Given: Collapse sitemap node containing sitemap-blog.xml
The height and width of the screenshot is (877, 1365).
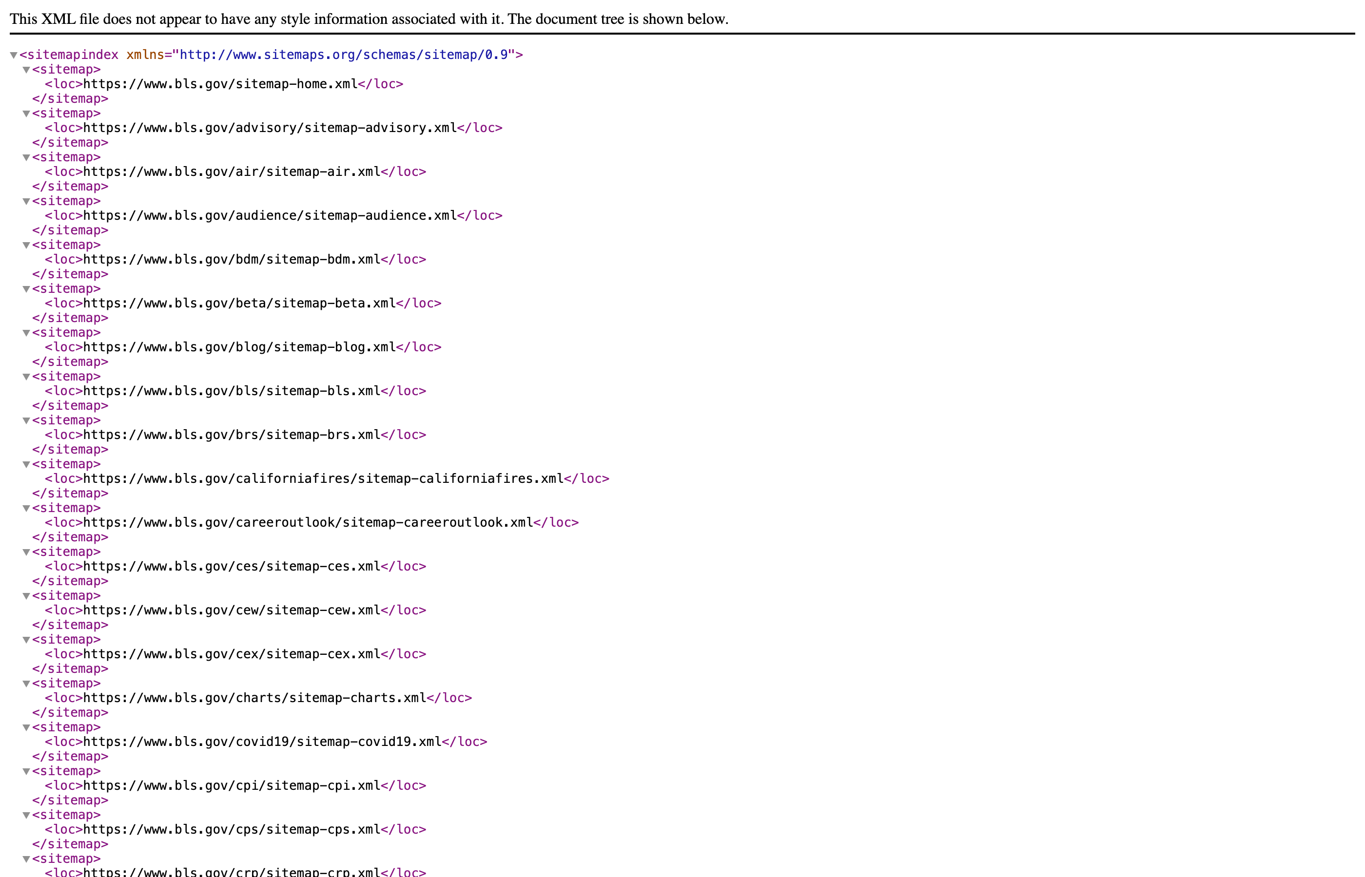Looking at the screenshot, I should 26,333.
